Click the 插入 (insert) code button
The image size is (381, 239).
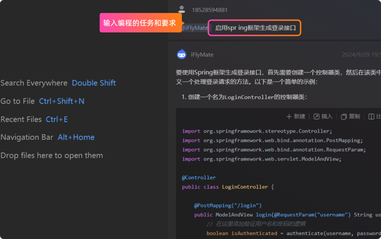point(323,116)
